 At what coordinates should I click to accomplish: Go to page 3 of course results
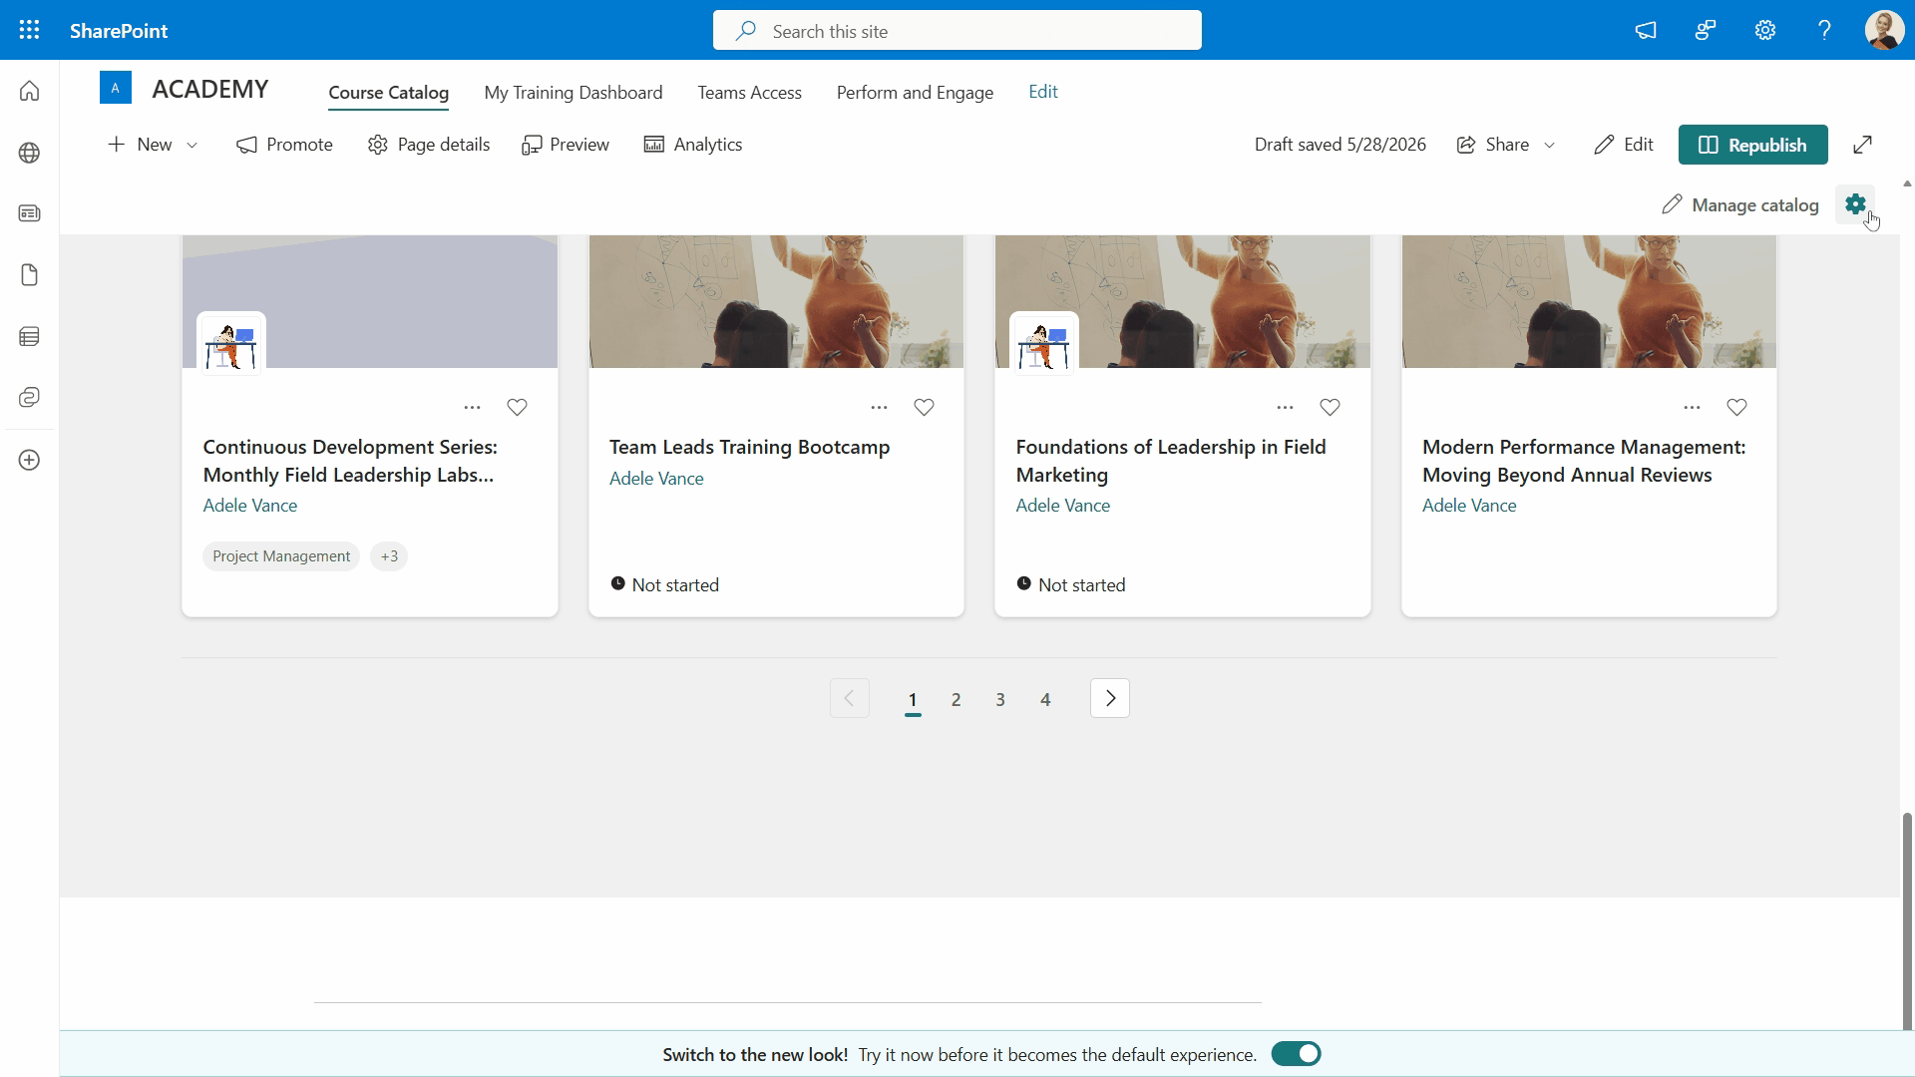pos(1000,699)
